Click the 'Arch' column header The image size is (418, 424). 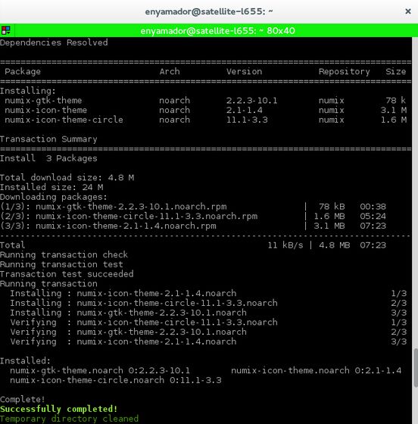click(170, 71)
